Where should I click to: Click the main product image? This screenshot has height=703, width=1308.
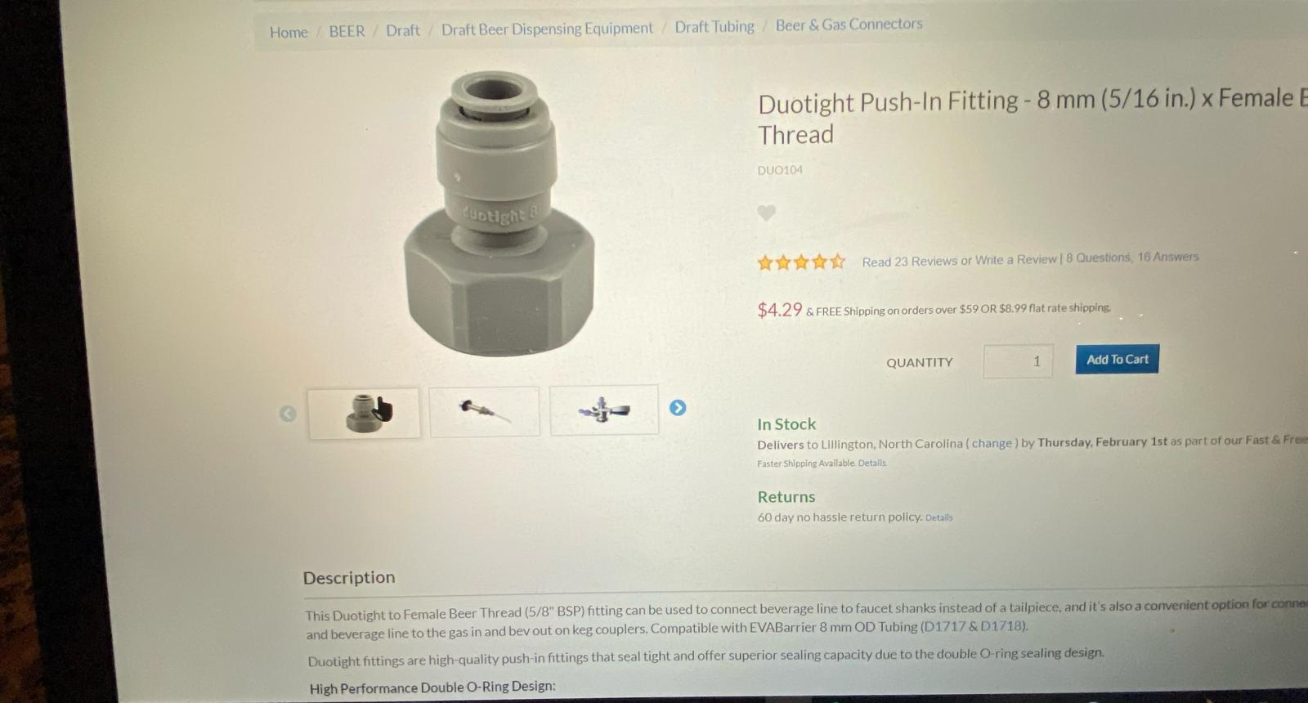coord(498,213)
